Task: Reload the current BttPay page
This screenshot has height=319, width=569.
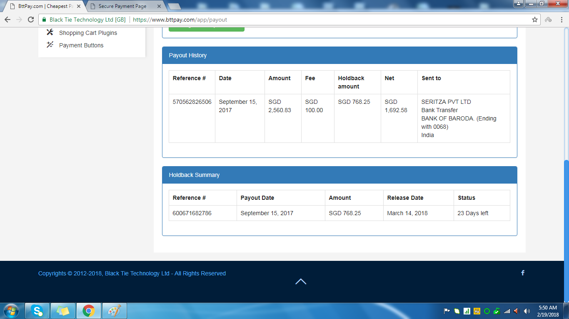Action: [31, 20]
